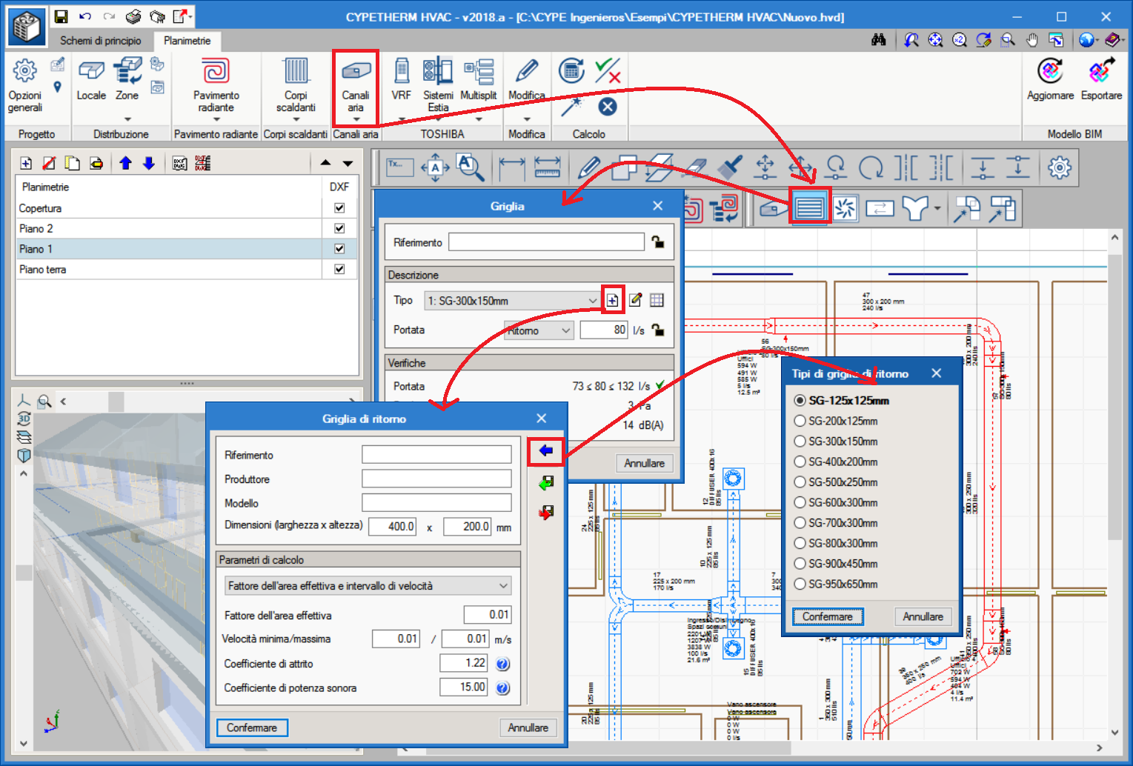Select Copertura in floor list

[169, 208]
